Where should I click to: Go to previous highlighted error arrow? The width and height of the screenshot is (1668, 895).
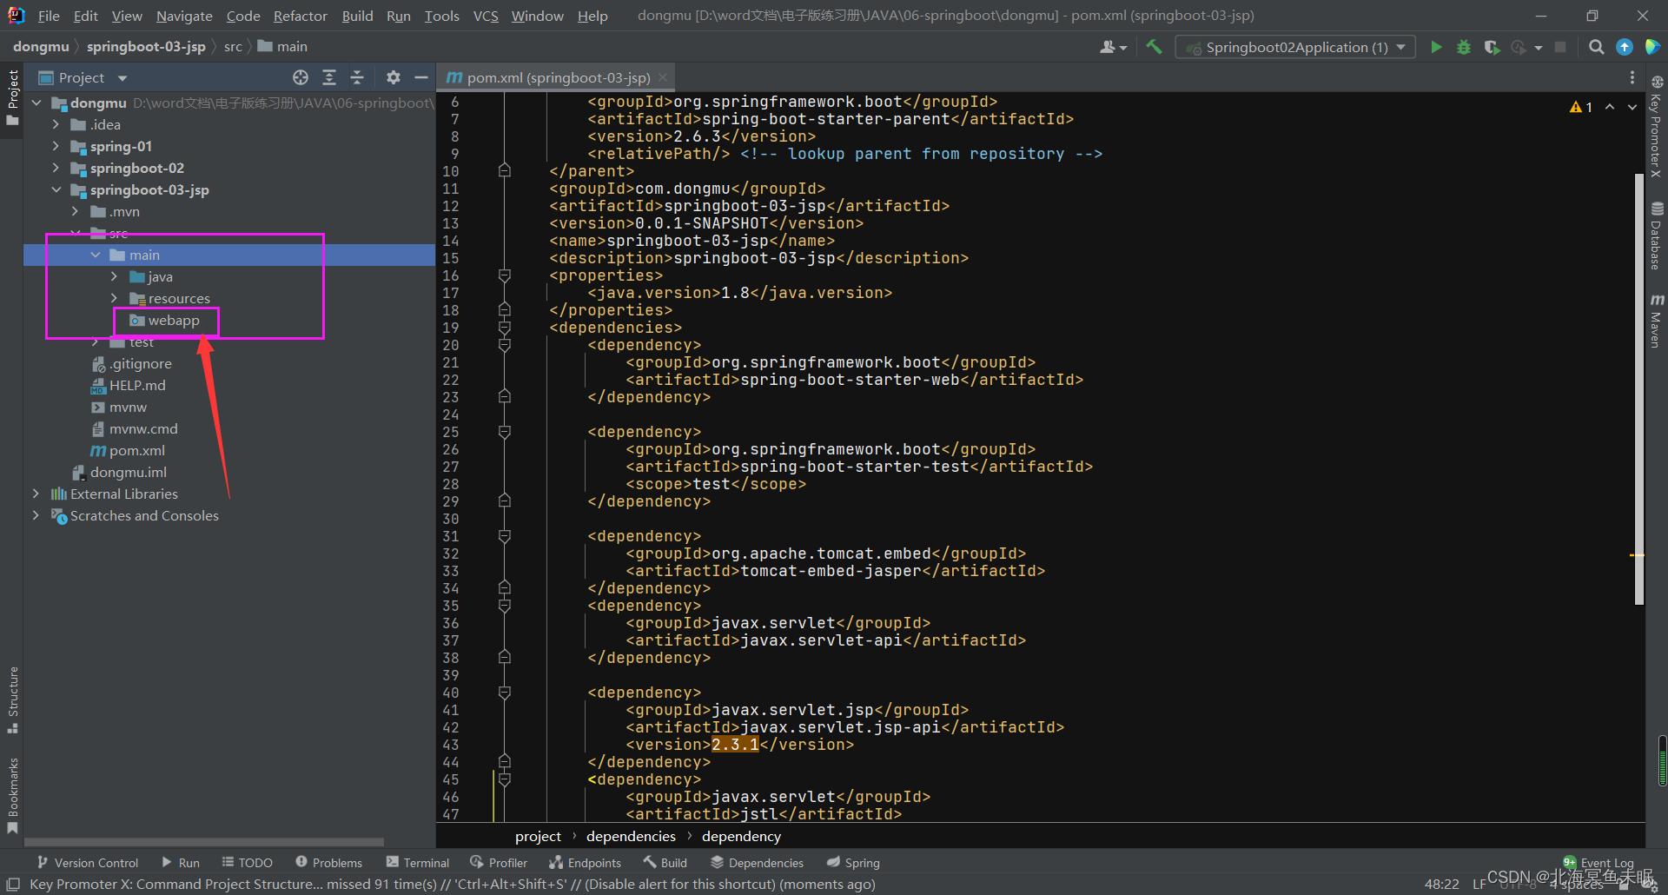(x=1610, y=107)
